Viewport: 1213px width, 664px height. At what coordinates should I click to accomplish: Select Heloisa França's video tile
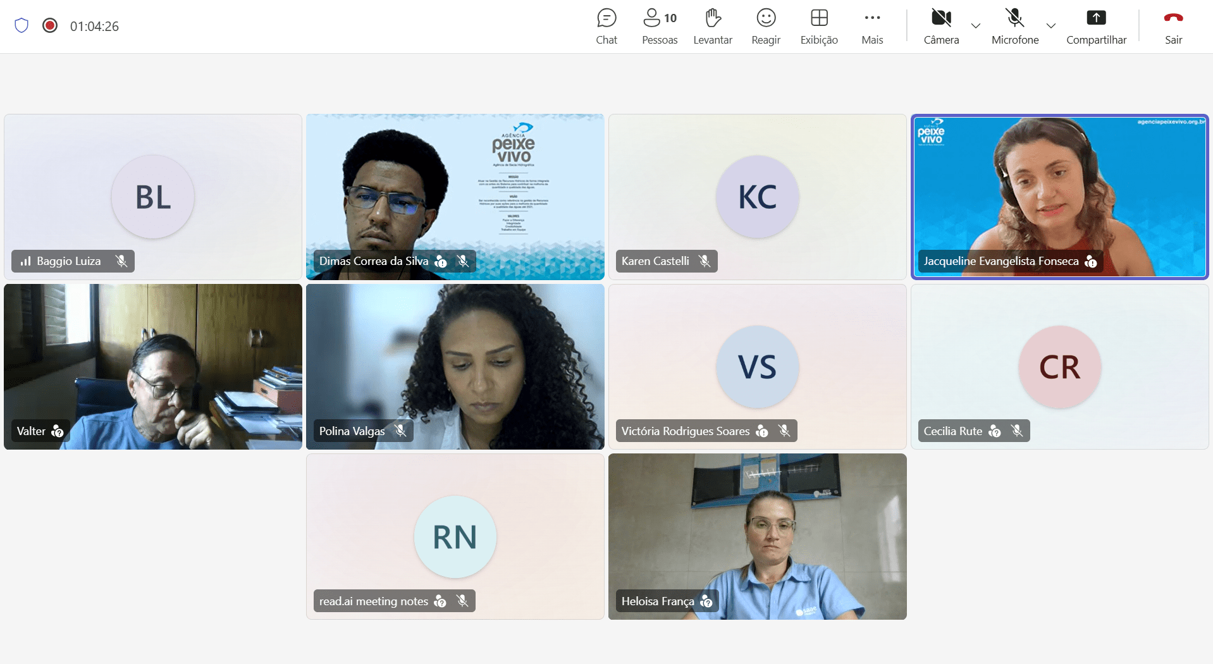pyautogui.click(x=757, y=536)
